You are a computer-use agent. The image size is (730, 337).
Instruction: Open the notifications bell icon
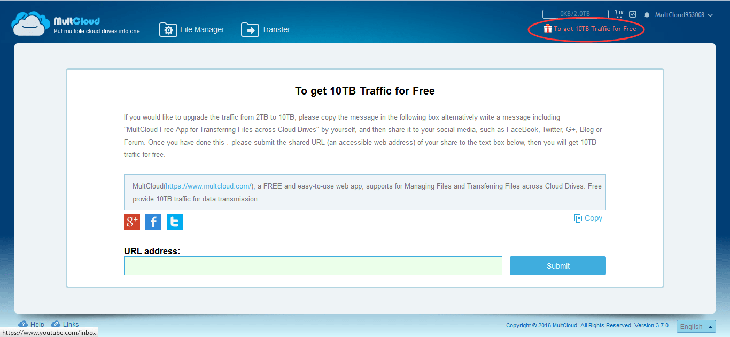(x=647, y=15)
